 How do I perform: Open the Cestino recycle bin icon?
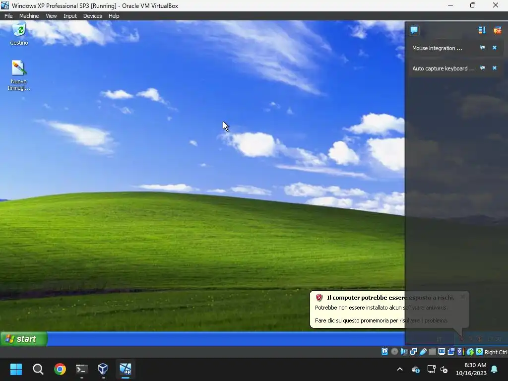(x=19, y=34)
